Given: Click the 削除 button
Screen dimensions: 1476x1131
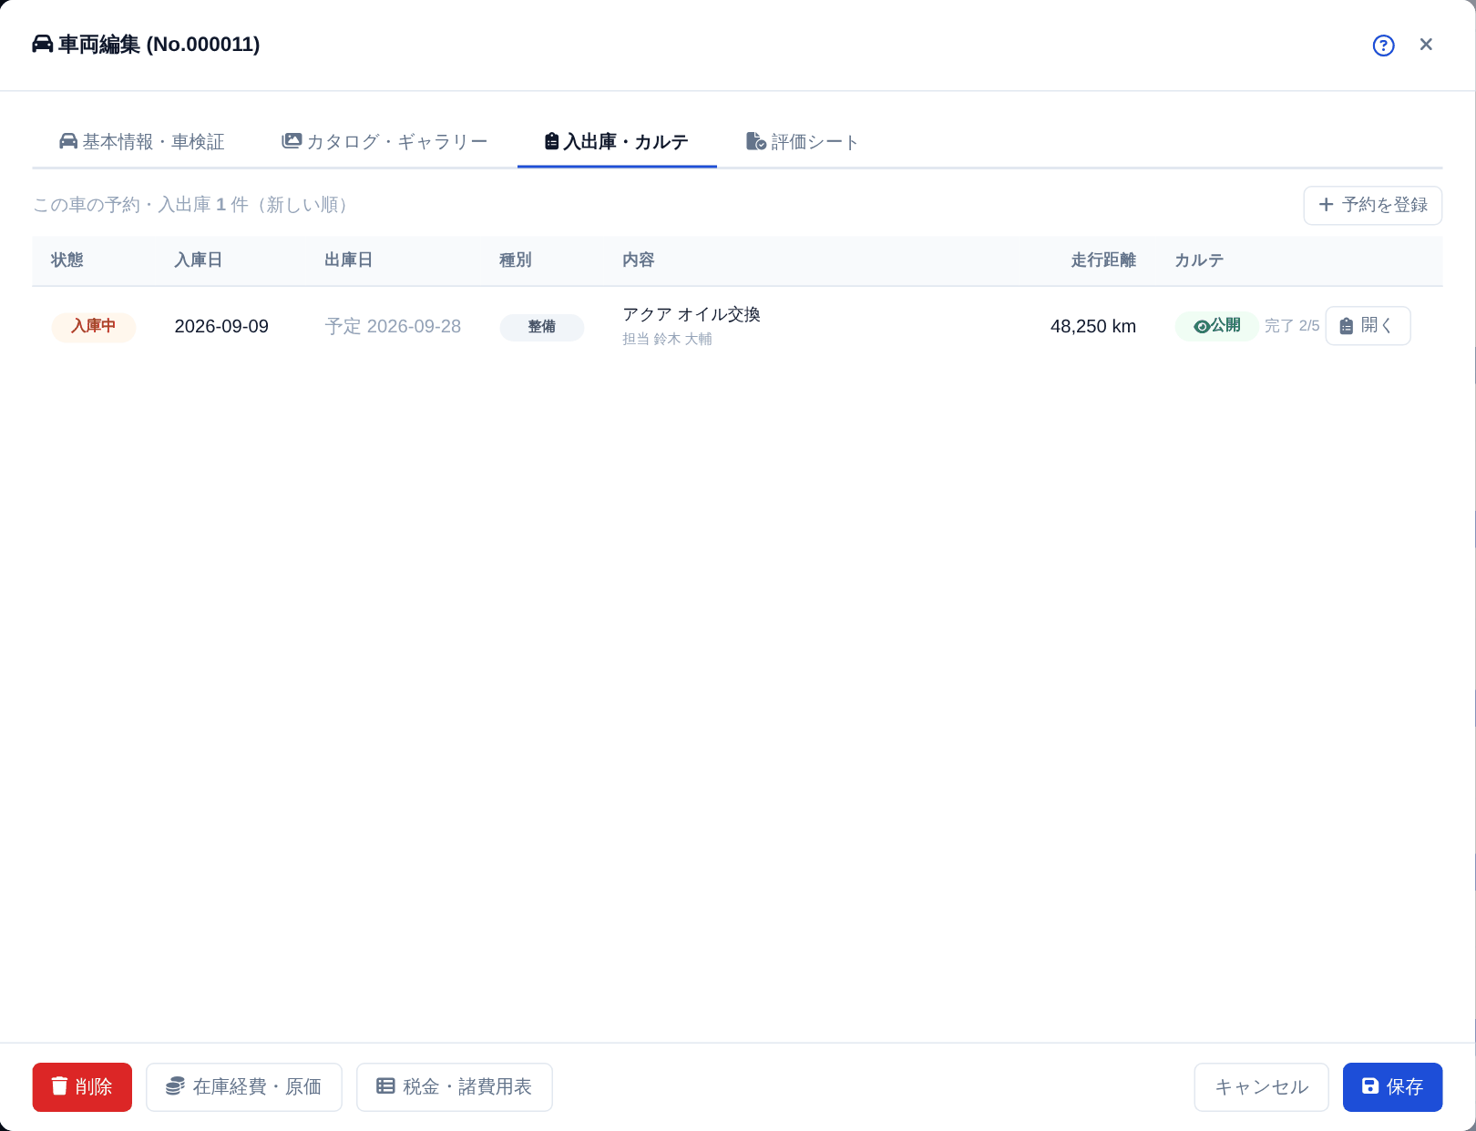Looking at the screenshot, I should pyautogui.click(x=82, y=1086).
